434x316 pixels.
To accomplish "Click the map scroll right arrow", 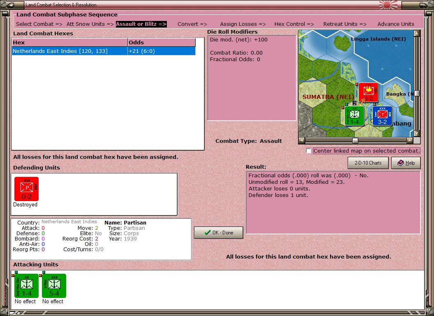I will (410, 140).
